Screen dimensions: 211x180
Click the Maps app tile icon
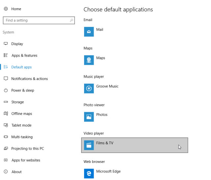(x=89, y=60)
